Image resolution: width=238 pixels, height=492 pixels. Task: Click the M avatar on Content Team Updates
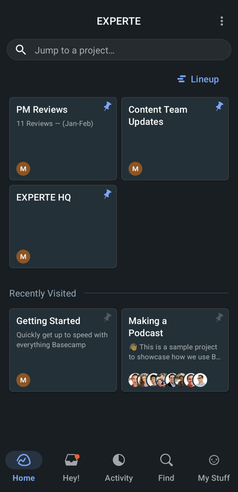(x=135, y=169)
